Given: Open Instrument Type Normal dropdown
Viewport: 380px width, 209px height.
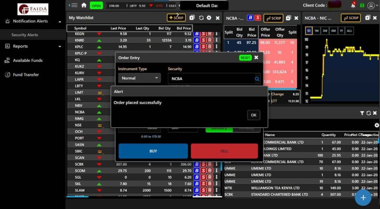Looking at the screenshot, I should pyautogui.click(x=140, y=78).
